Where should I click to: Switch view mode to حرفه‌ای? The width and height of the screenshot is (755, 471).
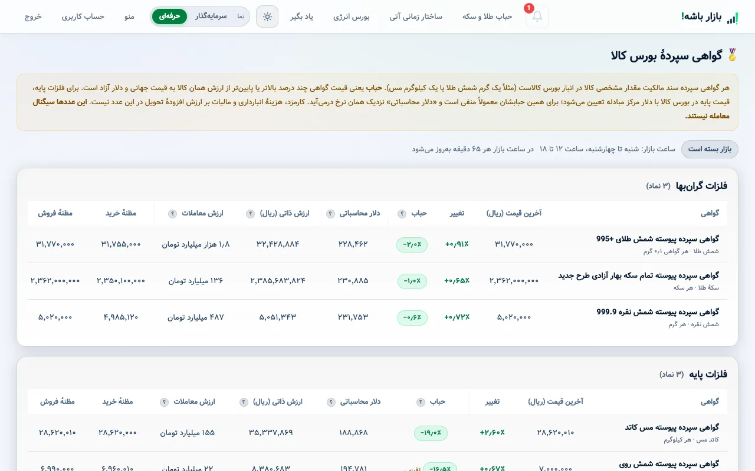click(x=169, y=16)
